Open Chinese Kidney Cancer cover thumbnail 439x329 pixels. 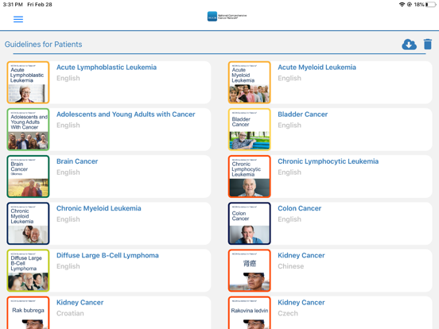tap(250, 270)
